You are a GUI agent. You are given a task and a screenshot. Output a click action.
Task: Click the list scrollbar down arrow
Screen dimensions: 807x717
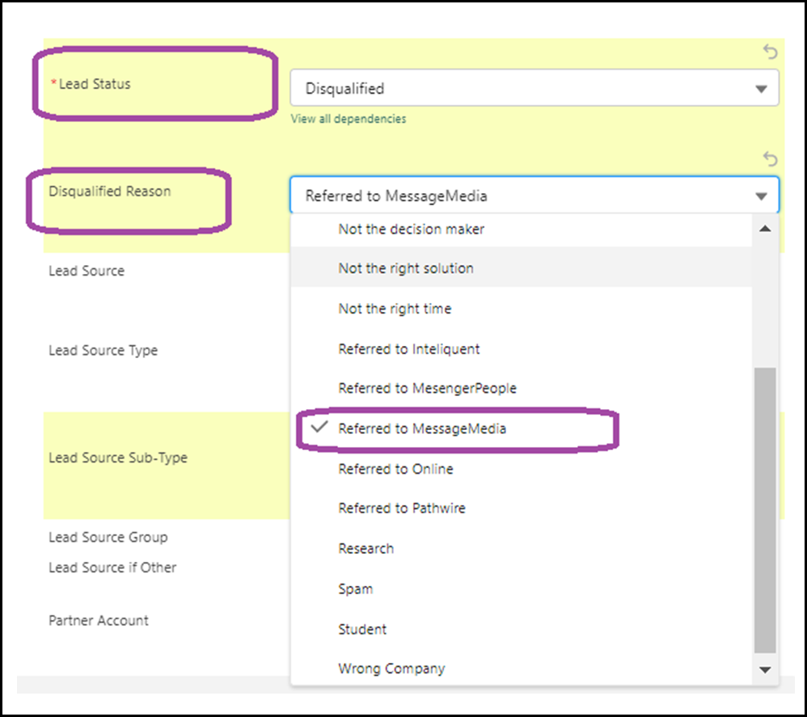point(765,669)
